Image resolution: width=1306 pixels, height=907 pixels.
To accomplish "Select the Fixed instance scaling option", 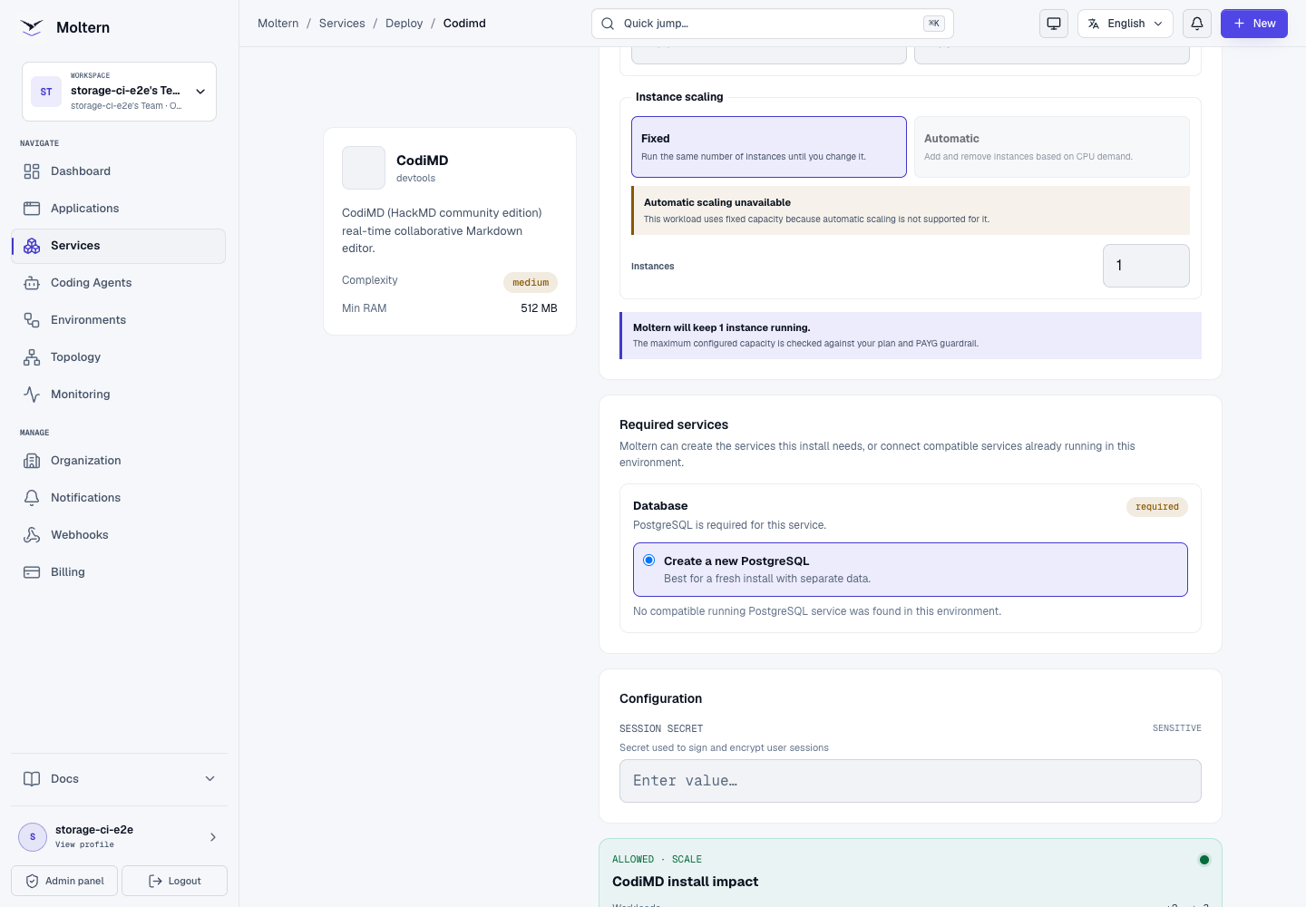I will tap(769, 147).
